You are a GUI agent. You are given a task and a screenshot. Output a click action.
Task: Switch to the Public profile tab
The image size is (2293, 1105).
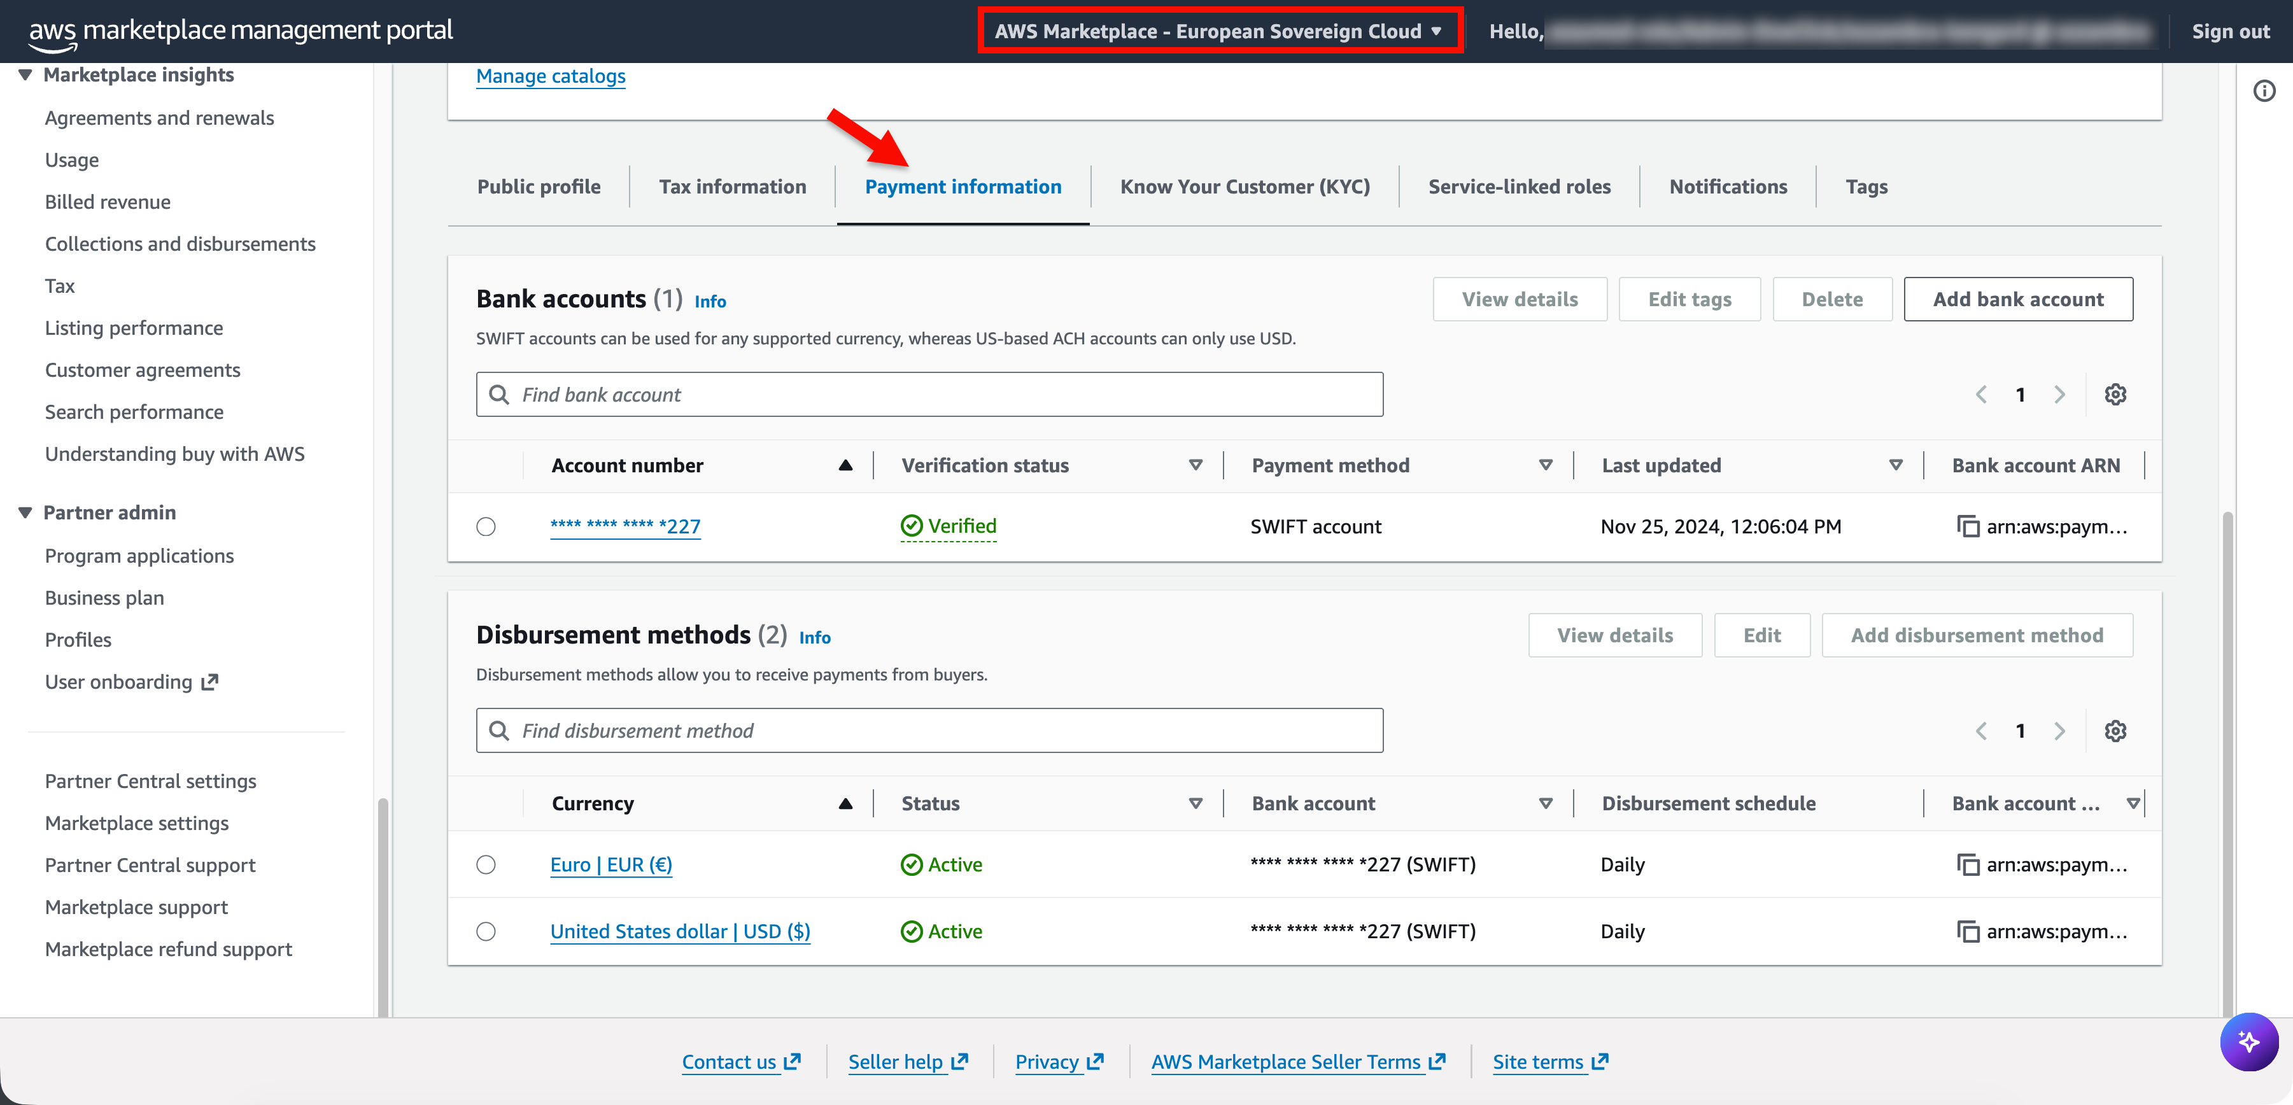click(x=539, y=187)
